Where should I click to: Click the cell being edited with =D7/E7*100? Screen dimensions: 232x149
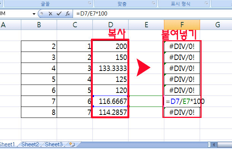(x=182, y=101)
